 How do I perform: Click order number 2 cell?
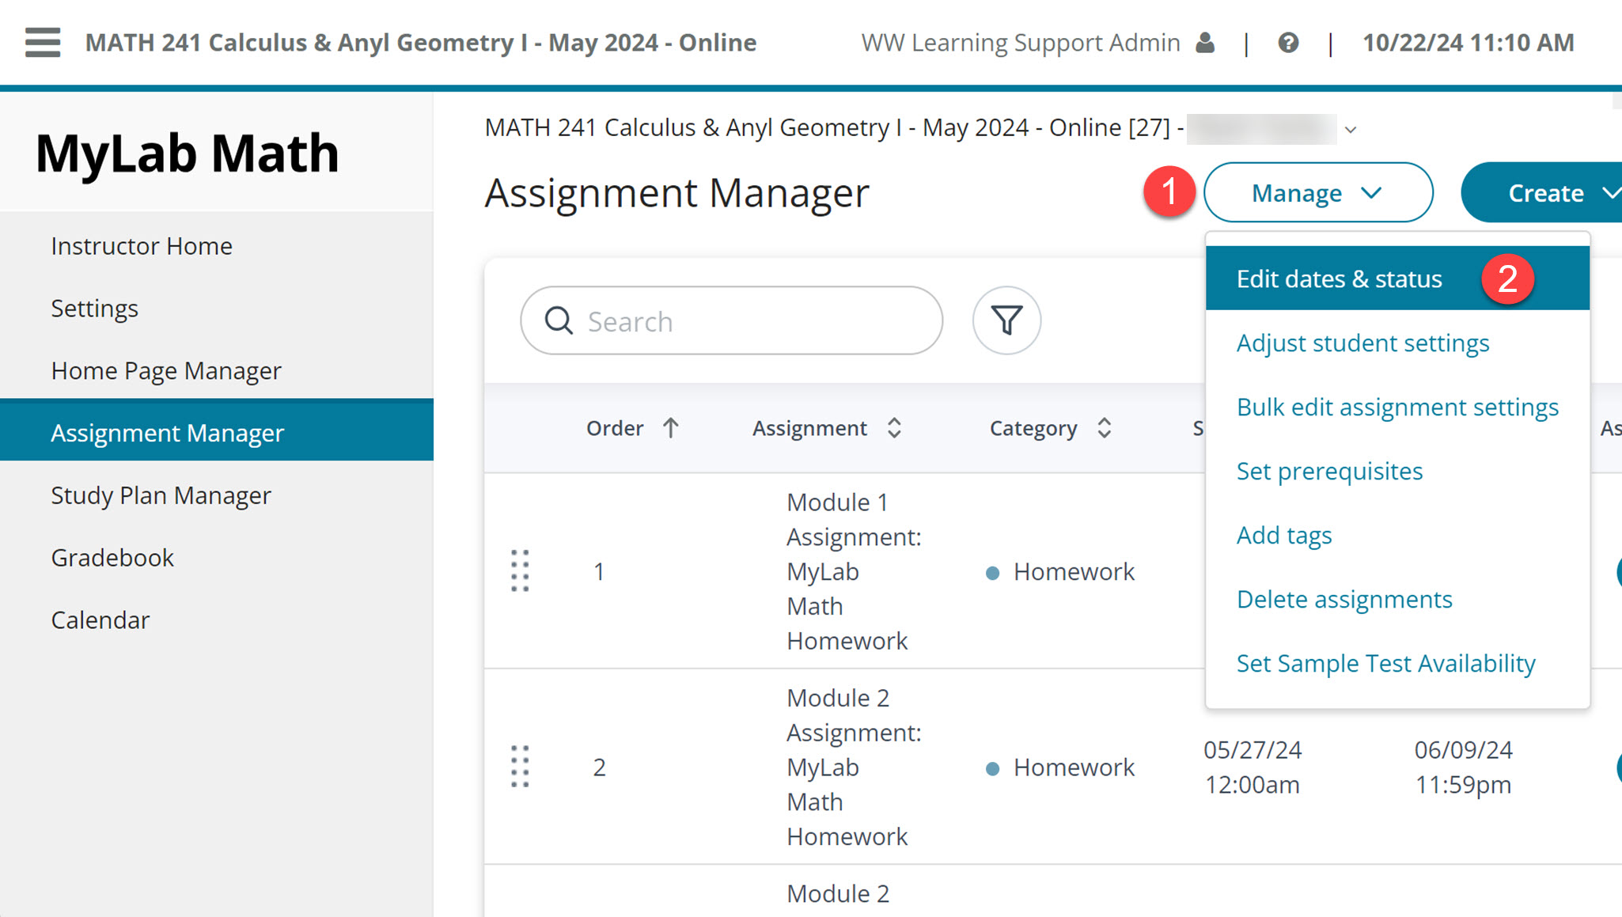599,767
